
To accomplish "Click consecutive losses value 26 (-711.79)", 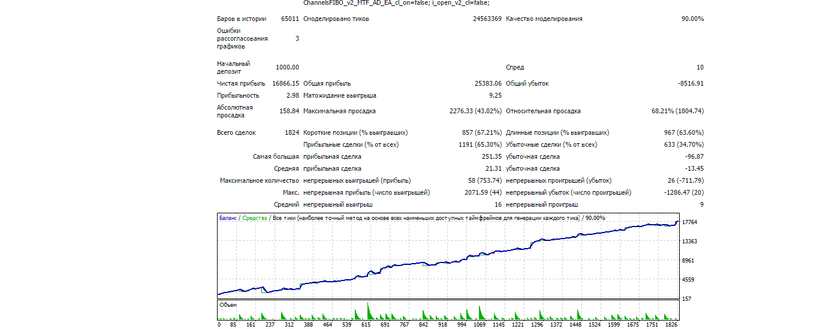I will coord(685,180).
